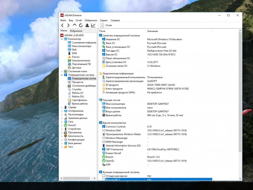Switch to the Меню tab in the sidebar
The height and width of the screenshot is (190, 253).
(64, 30)
